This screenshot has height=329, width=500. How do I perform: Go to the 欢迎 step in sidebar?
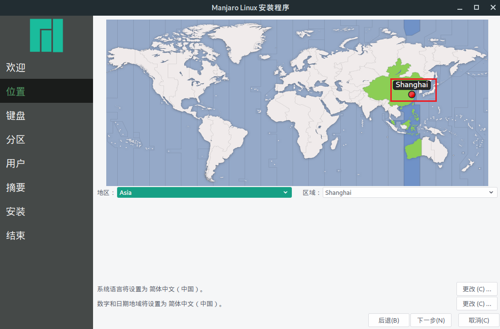(x=15, y=68)
